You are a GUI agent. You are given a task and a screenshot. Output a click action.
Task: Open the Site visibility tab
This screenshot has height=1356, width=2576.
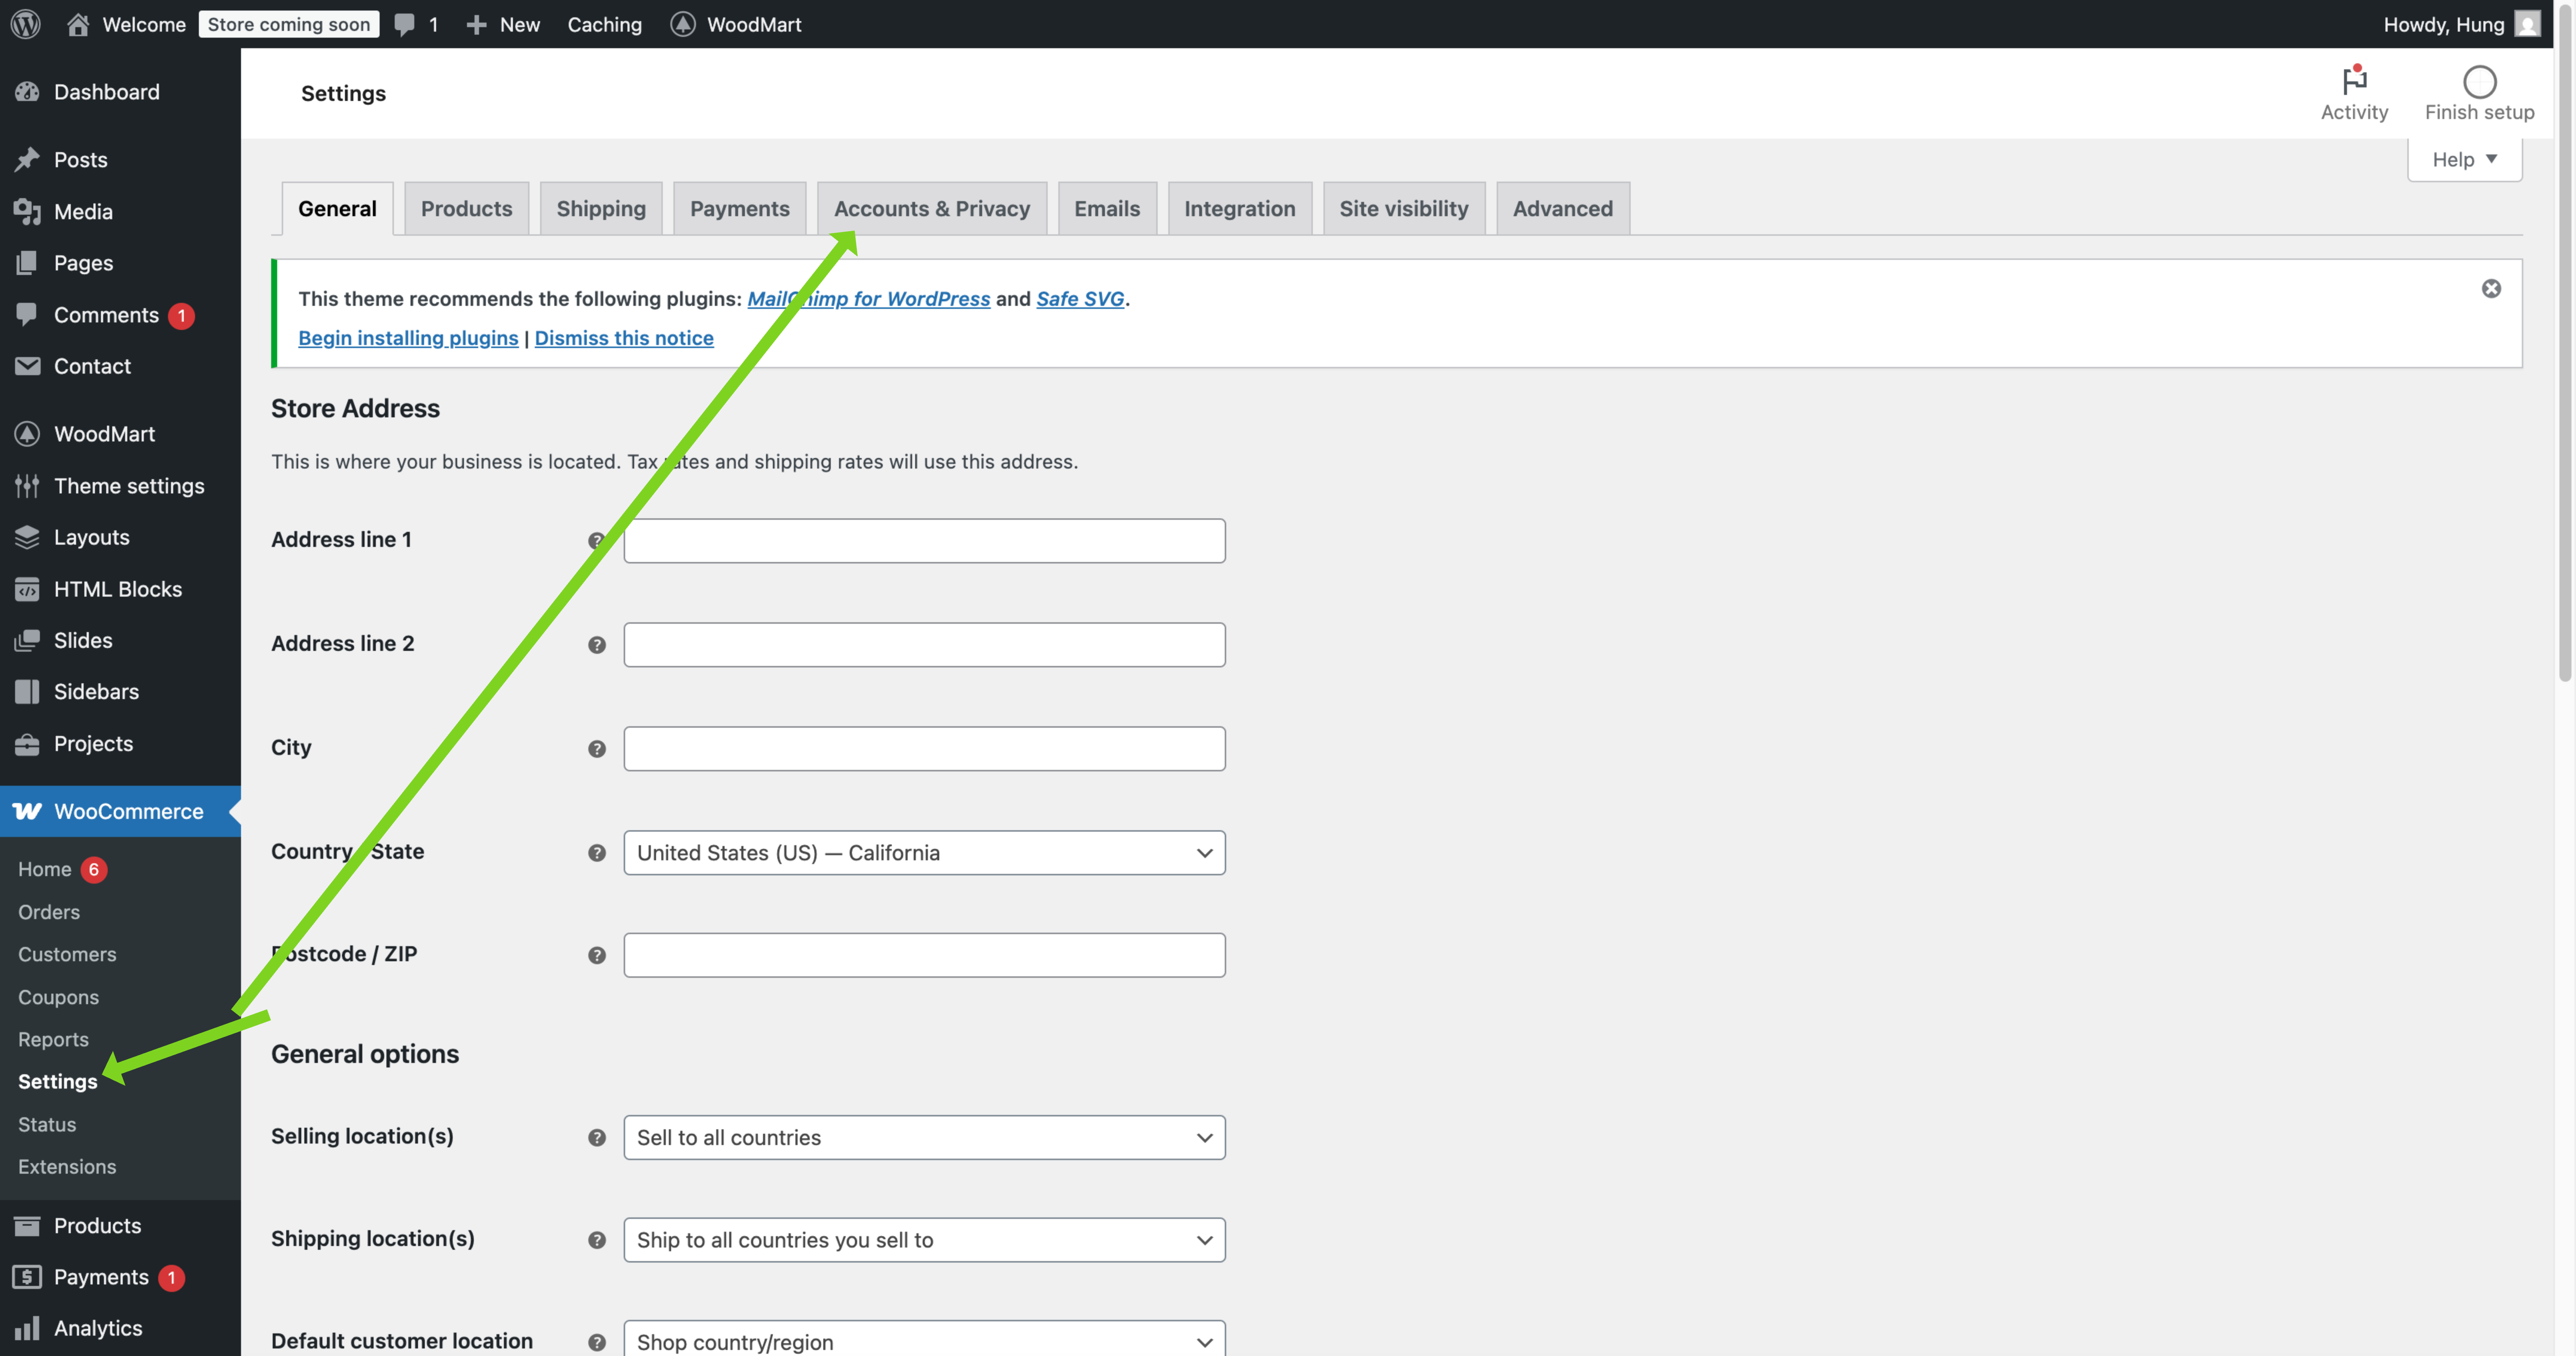(1404, 209)
